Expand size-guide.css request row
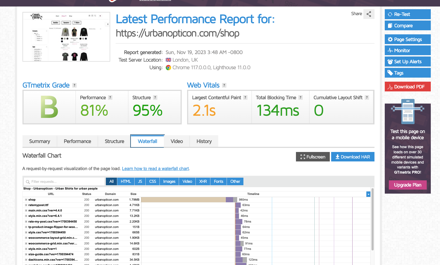The image size is (440, 265). [26, 254]
